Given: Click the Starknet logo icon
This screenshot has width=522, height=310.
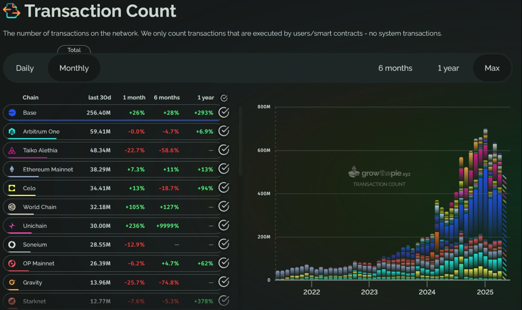Looking at the screenshot, I should pyautogui.click(x=12, y=301).
